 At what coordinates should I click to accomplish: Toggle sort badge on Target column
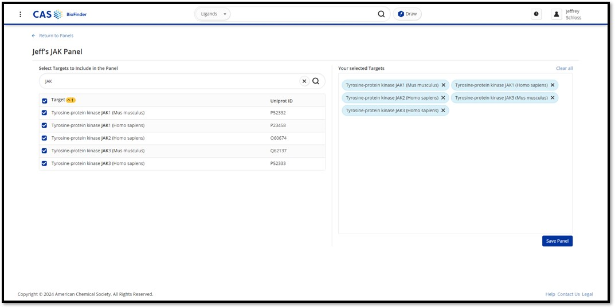(70, 100)
